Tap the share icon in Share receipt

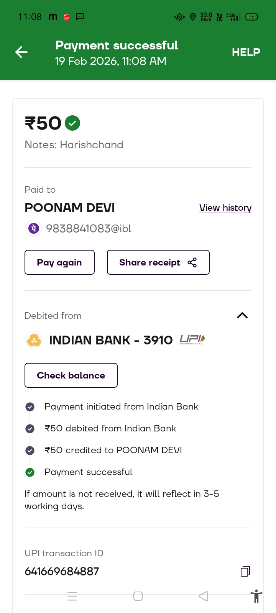coord(192,262)
